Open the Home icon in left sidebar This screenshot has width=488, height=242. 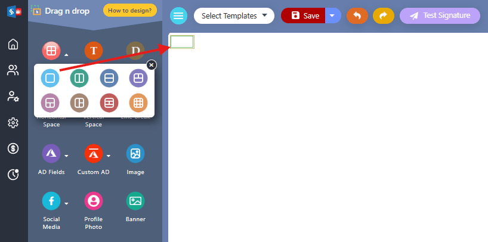(x=13, y=44)
